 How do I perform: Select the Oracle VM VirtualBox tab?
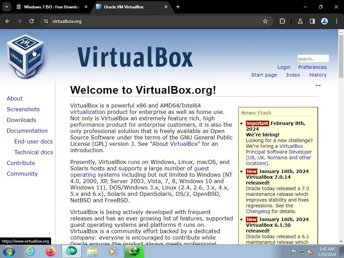tap(132, 7)
